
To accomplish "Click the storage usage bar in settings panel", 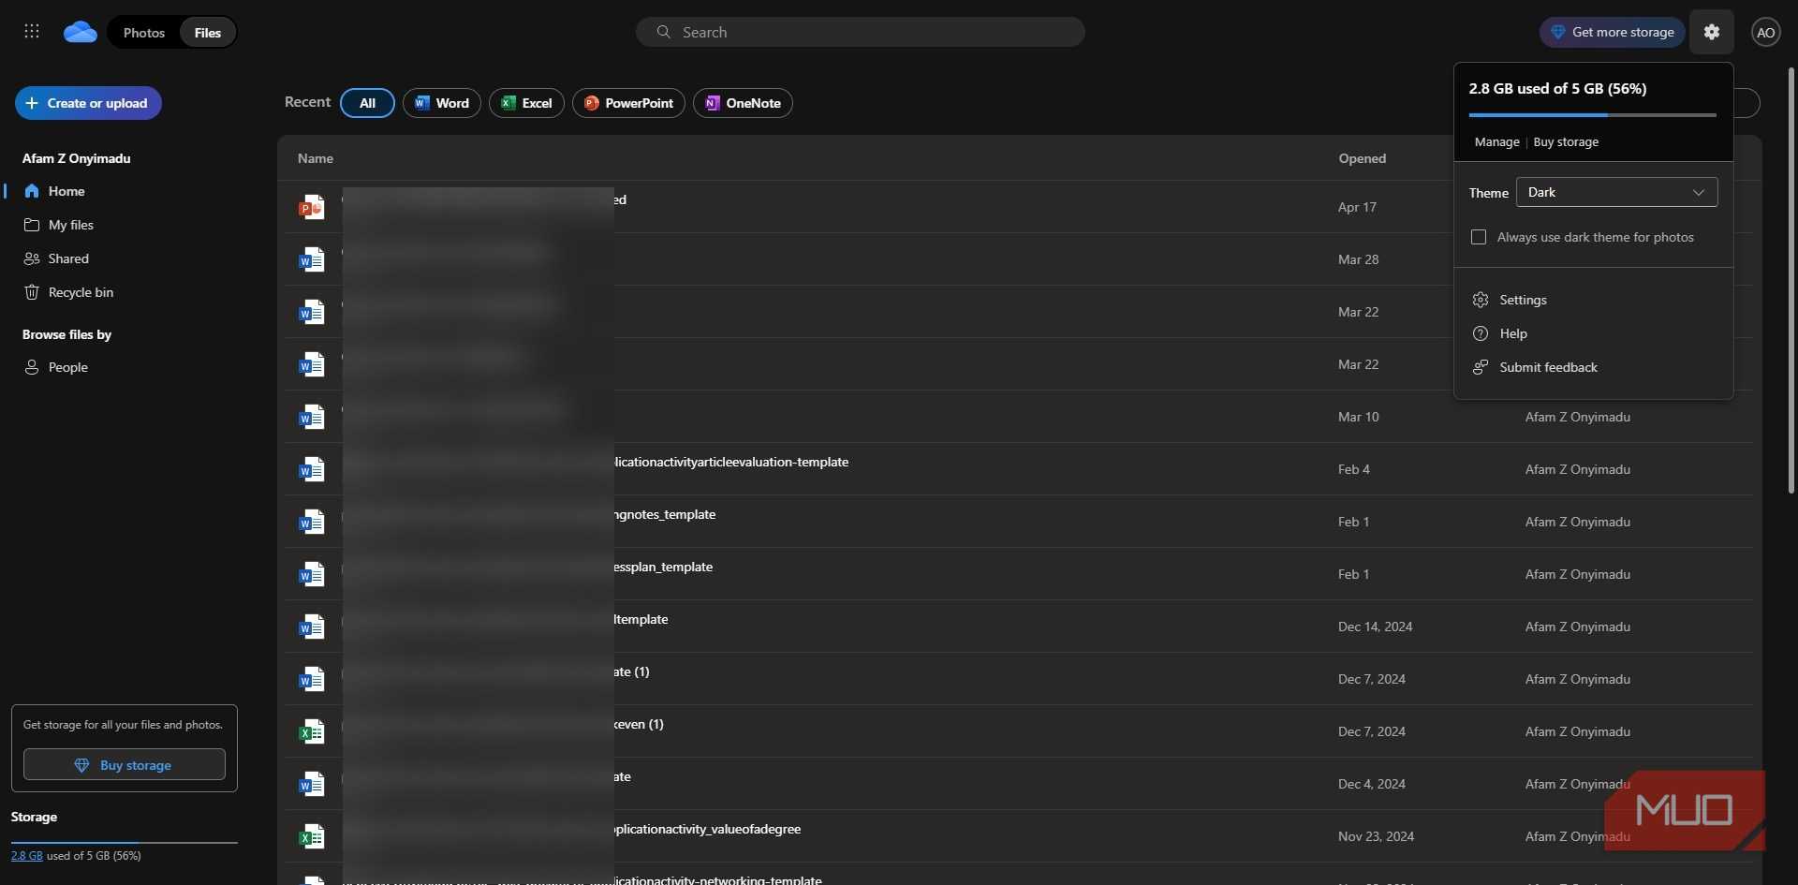I will [x=1592, y=115].
